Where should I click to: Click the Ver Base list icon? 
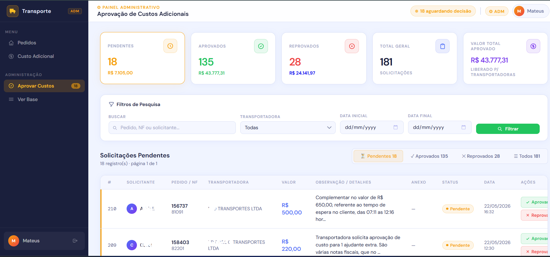pyautogui.click(x=11, y=99)
